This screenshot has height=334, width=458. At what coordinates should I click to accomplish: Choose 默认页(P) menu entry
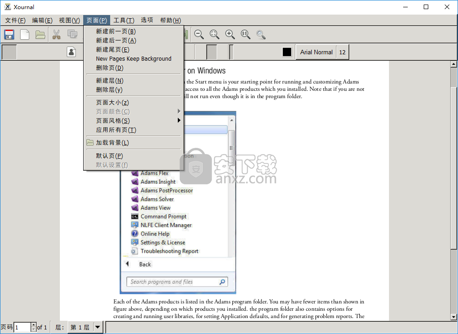(x=134, y=156)
